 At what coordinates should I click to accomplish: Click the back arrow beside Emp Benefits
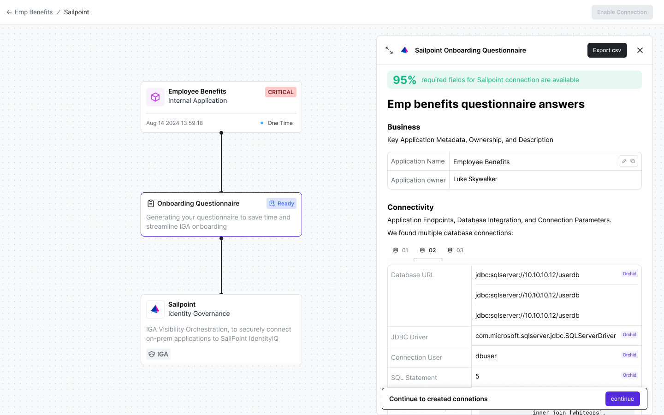pos(9,12)
